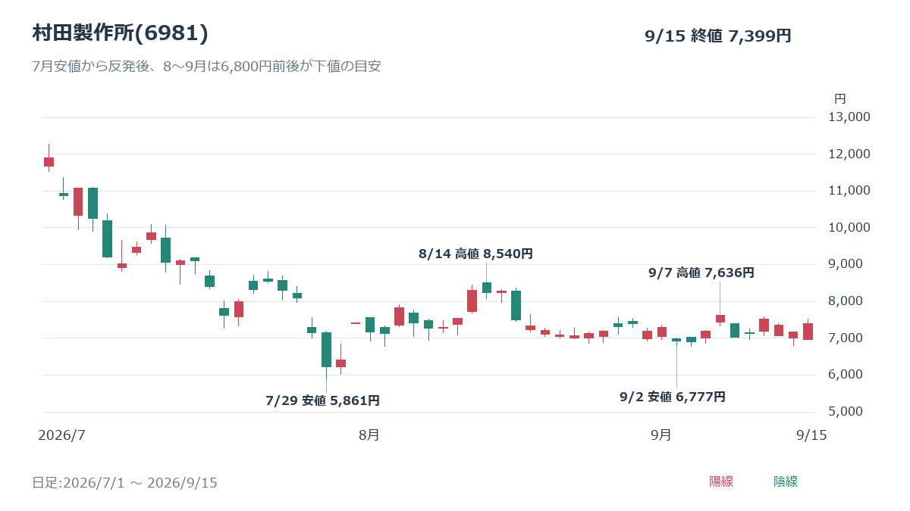The width and height of the screenshot is (910, 511).
Task: Select the 7/29 安値 5,861円 annotation
Action: click(323, 400)
